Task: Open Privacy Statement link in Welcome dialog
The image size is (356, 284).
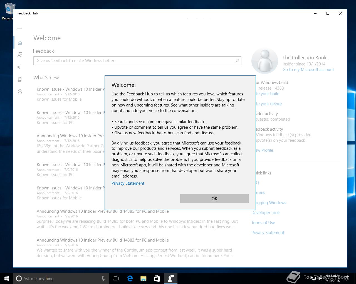Action: point(128,183)
